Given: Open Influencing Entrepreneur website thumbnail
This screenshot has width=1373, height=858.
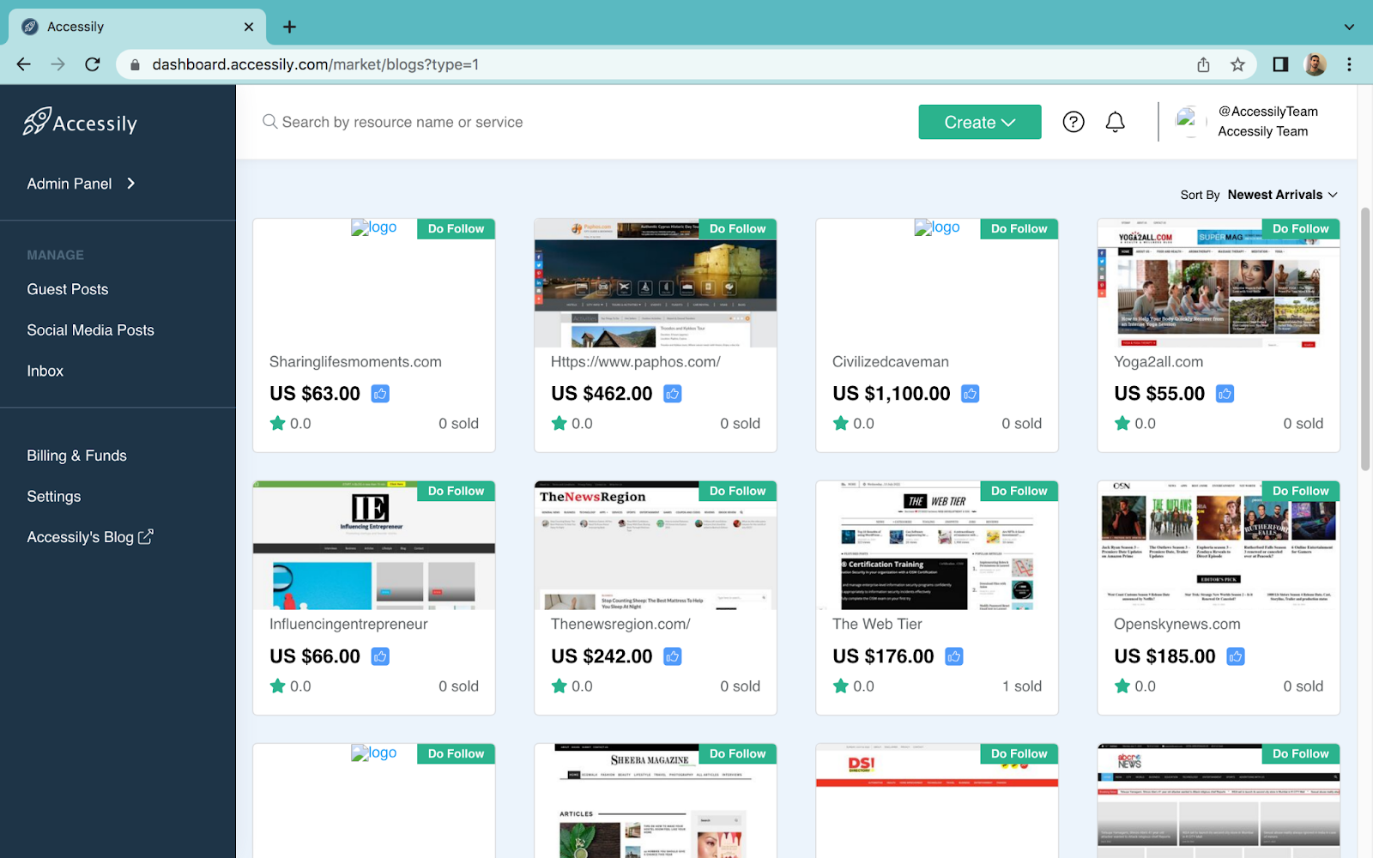Looking at the screenshot, I should tap(374, 546).
